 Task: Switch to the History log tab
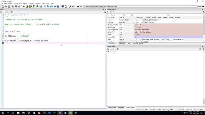[121, 108]
